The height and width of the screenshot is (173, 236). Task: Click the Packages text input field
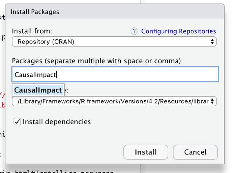coord(115,74)
